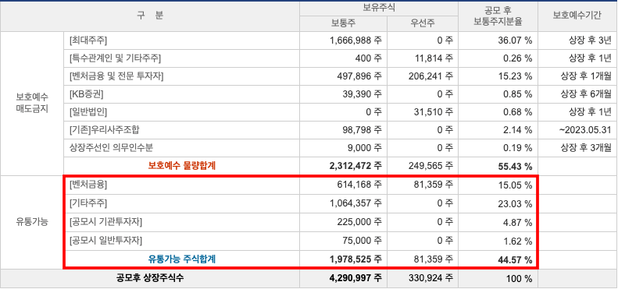Click the '[최대주주]' row label

88,40
